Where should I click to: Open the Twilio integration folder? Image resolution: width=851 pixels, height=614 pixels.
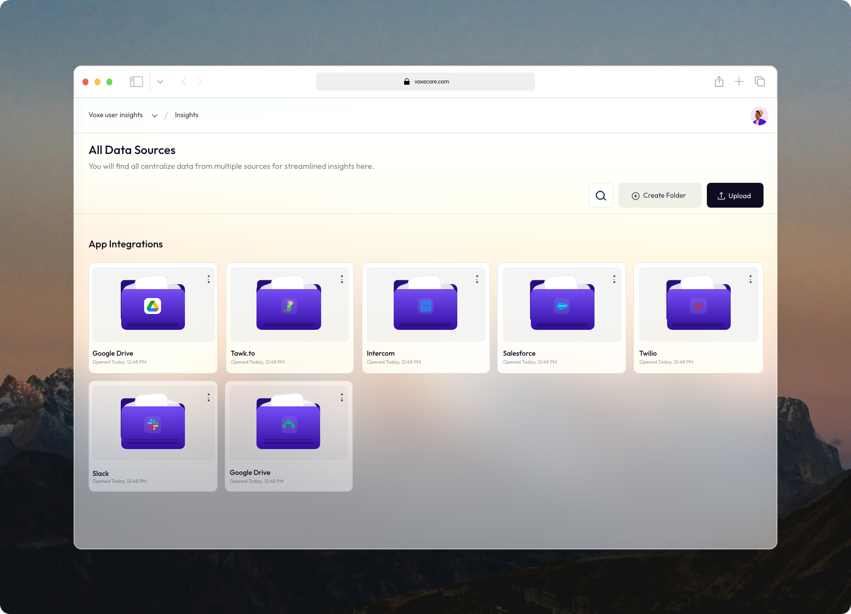pos(698,305)
